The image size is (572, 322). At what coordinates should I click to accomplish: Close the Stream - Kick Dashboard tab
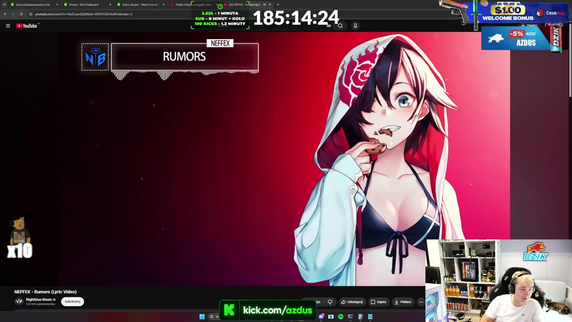110,4
